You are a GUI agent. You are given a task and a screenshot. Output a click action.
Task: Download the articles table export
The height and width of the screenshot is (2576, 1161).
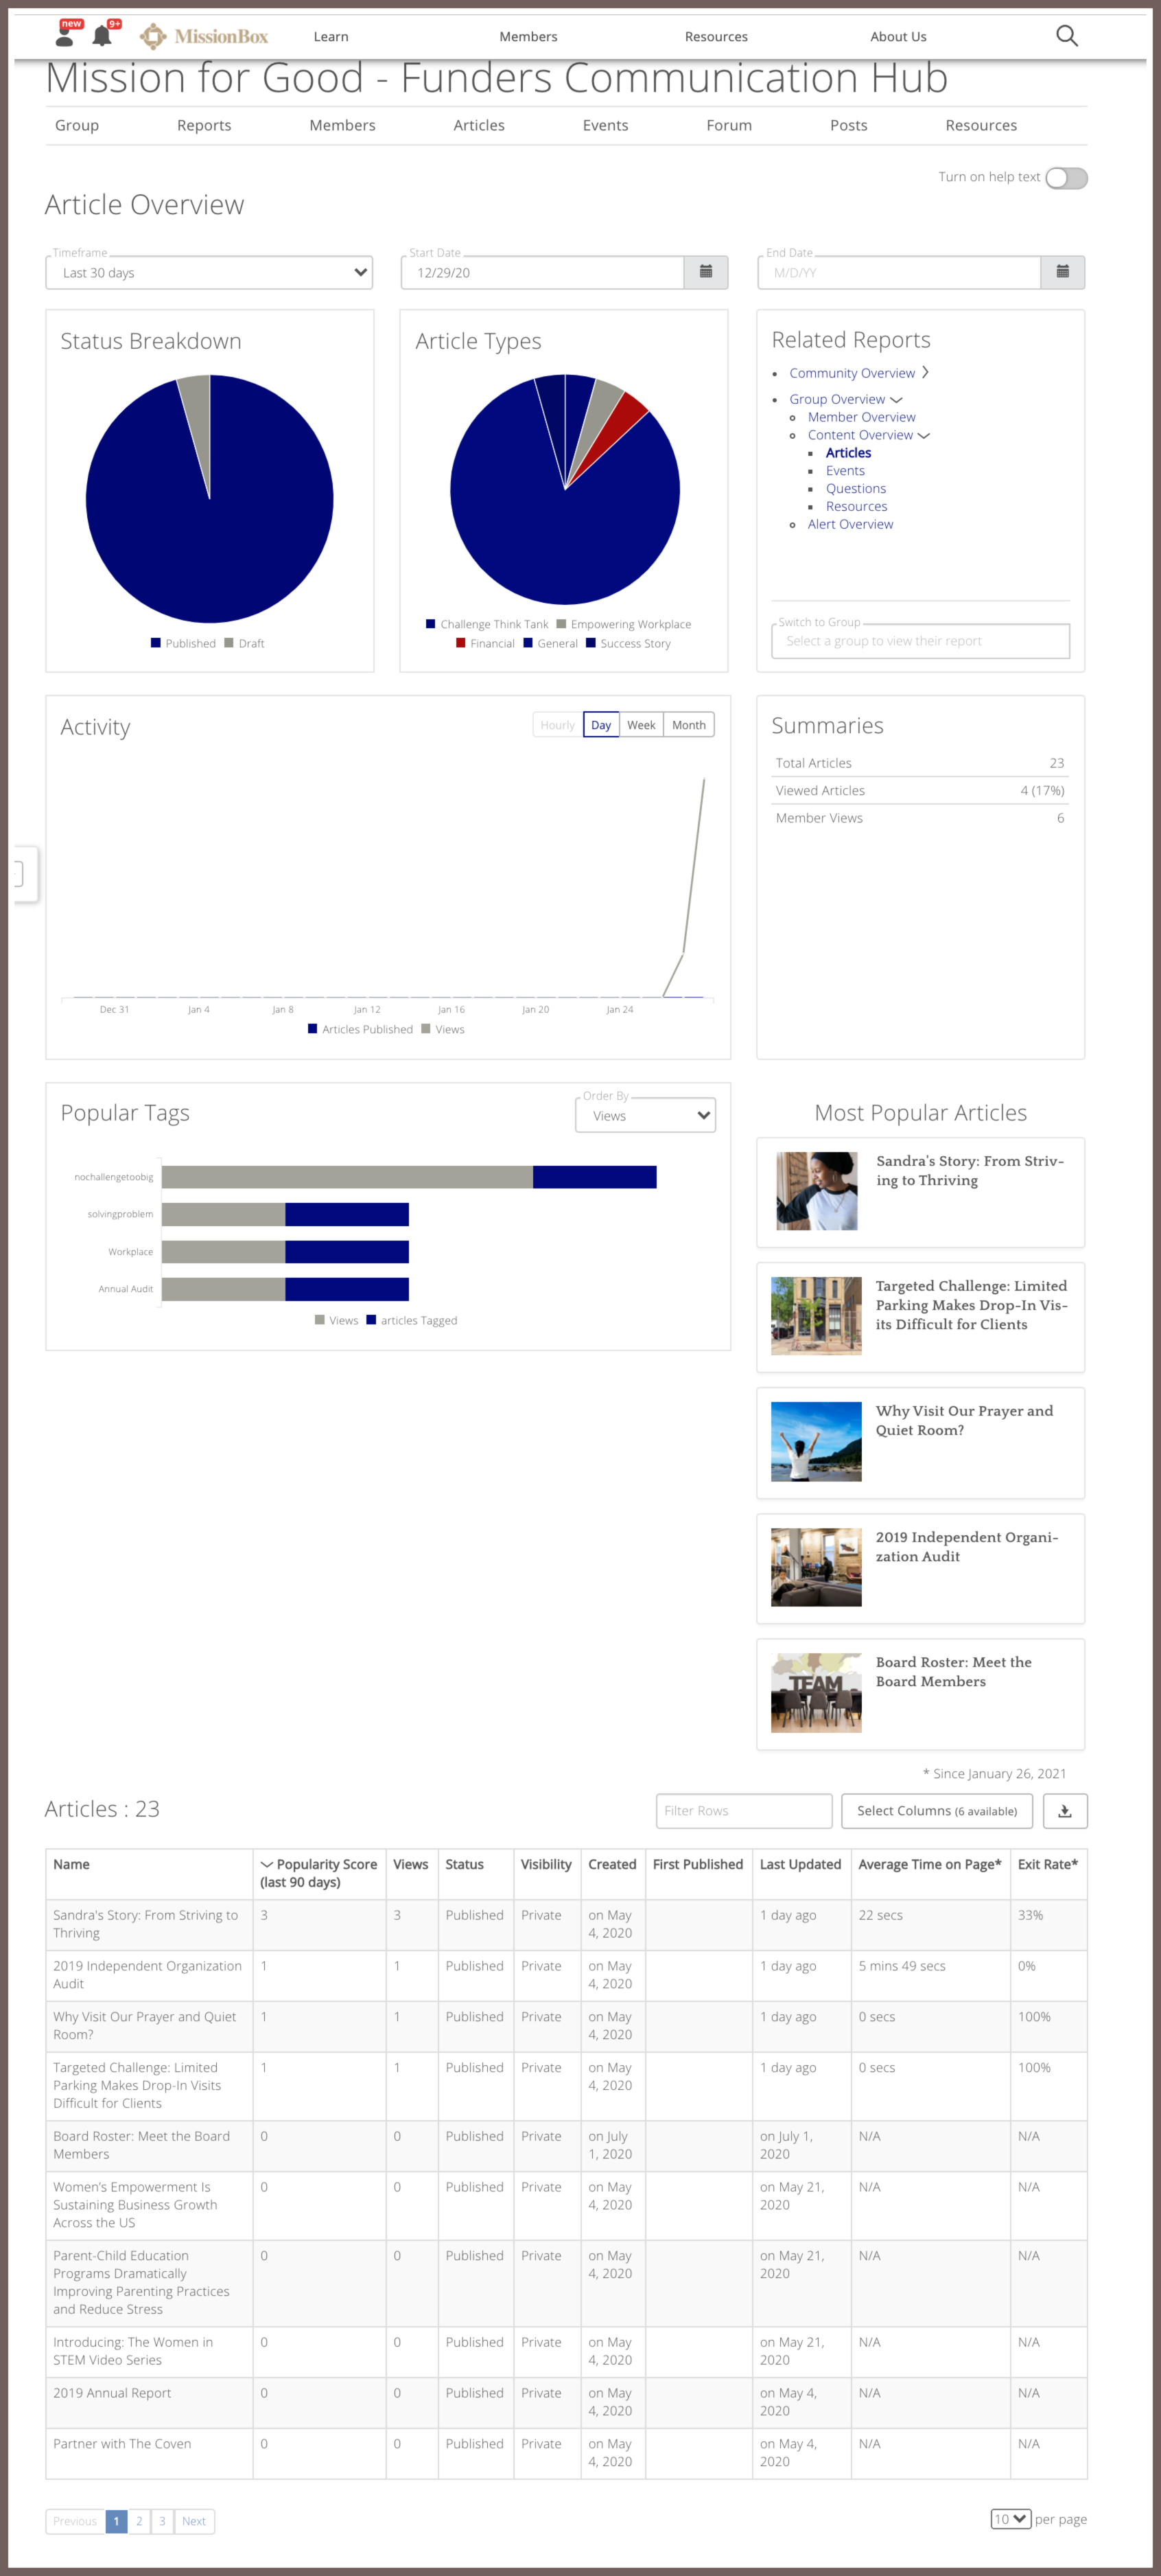1064,1810
